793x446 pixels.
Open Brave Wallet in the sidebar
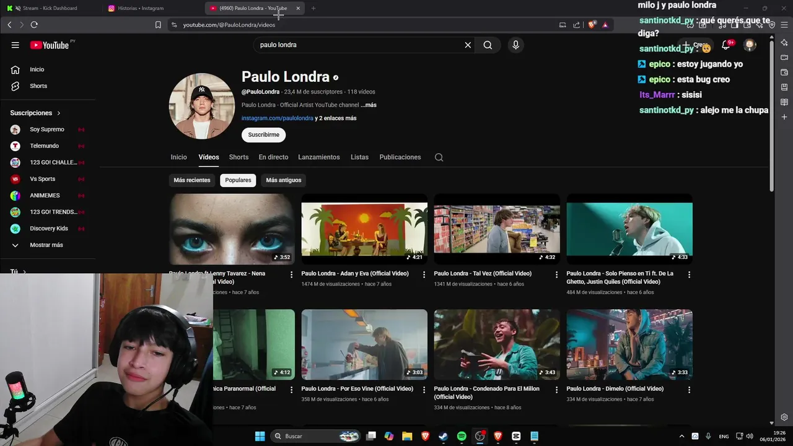[784, 72]
